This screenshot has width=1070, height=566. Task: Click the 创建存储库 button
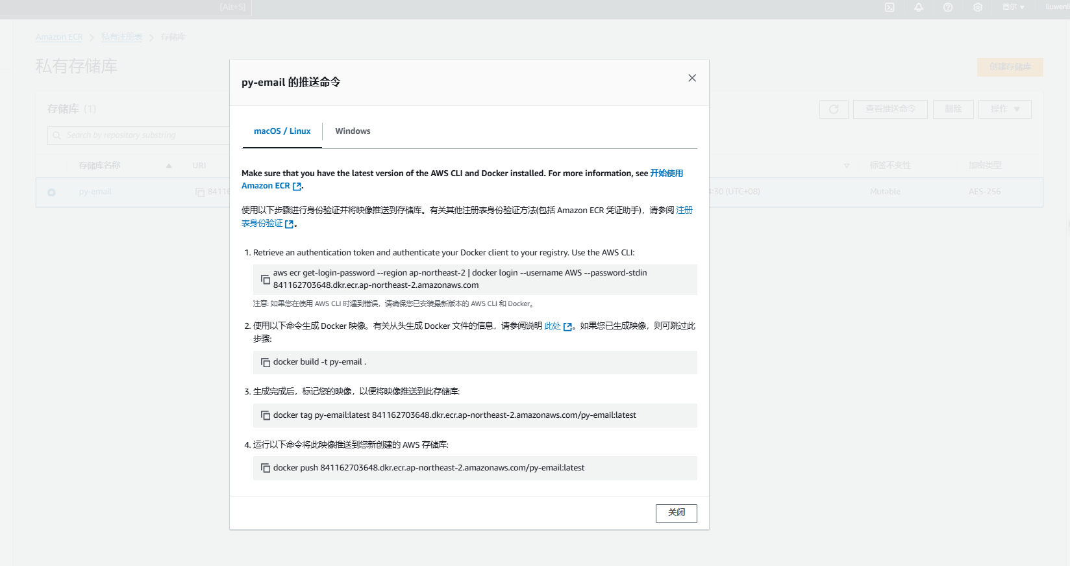point(1010,67)
